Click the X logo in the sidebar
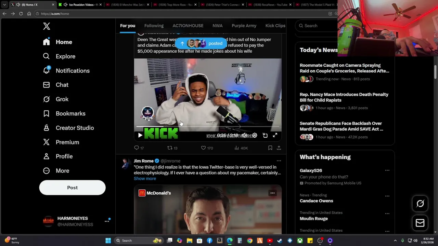The image size is (438, 246). (47, 26)
